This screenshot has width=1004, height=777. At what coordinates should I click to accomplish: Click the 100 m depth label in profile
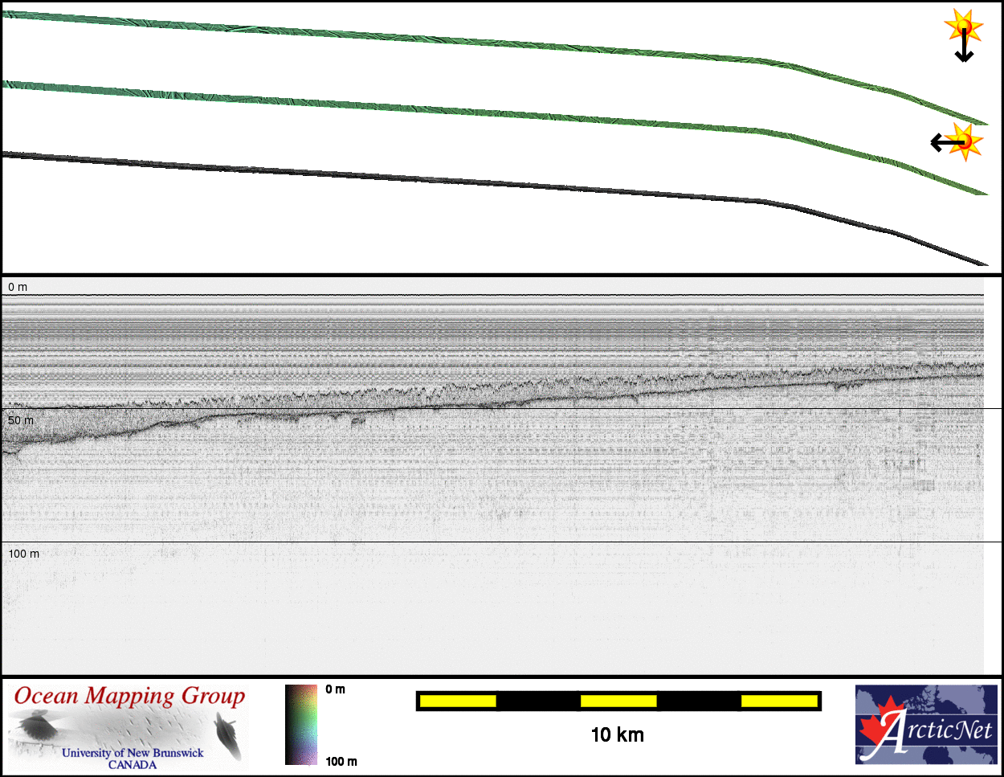point(23,554)
